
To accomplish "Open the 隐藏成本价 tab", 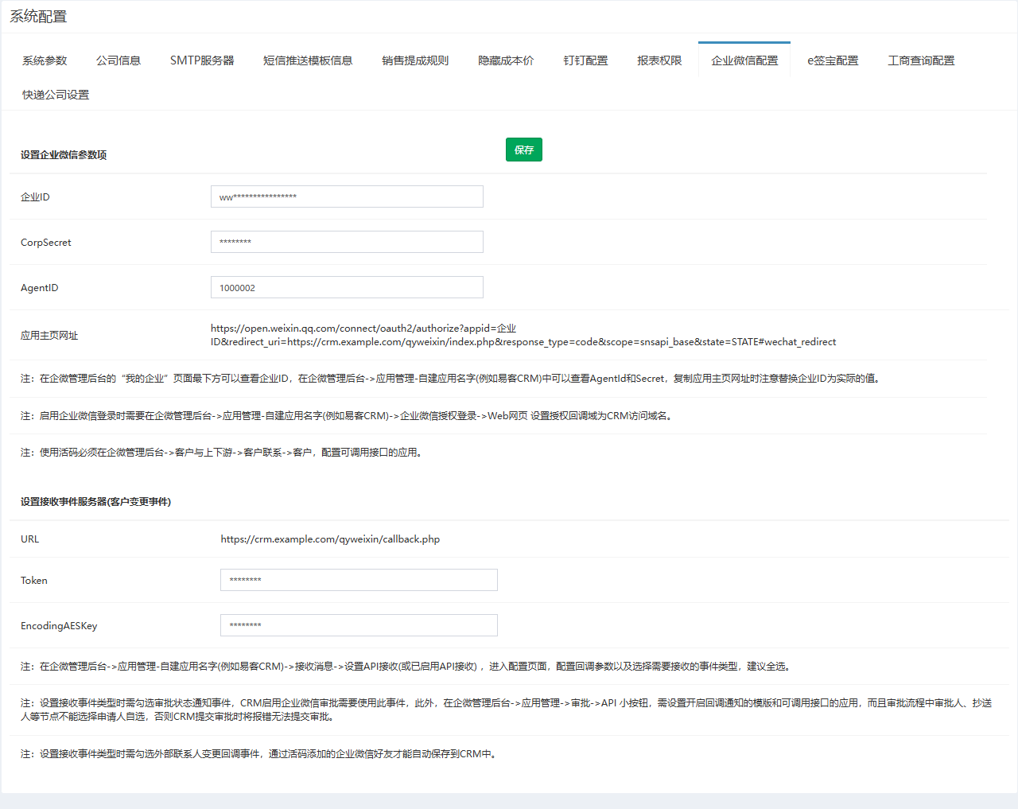I will 506,60.
